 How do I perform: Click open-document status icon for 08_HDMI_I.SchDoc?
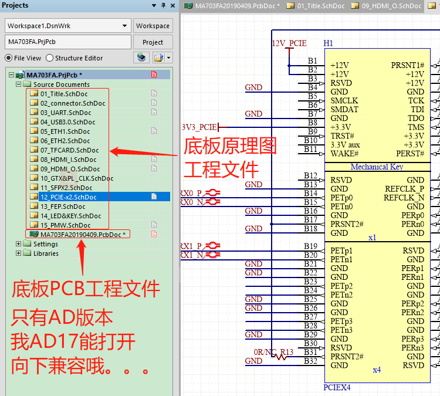pyautogui.click(x=154, y=159)
